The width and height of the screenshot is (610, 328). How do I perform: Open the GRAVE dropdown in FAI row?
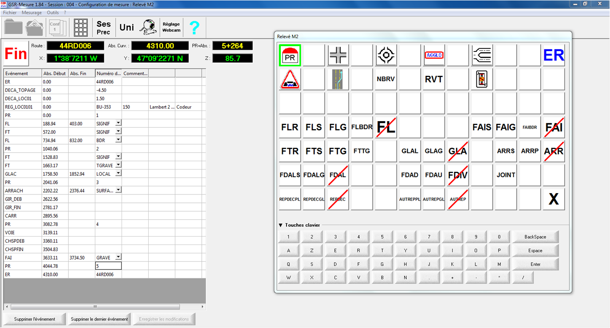(x=118, y=257)
